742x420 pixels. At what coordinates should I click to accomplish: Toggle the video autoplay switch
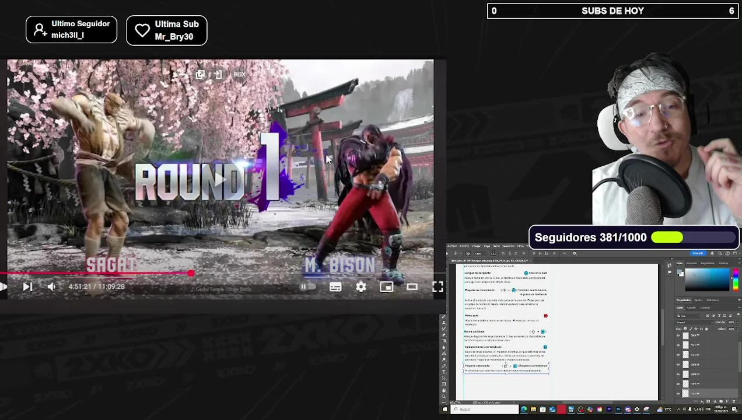307,286
